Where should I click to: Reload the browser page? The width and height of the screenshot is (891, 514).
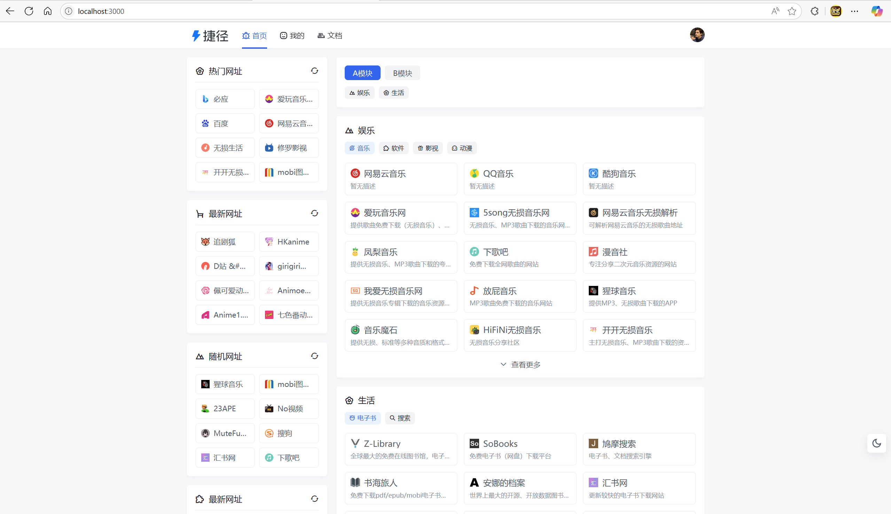pyautogui.click(x=29, y=11)
